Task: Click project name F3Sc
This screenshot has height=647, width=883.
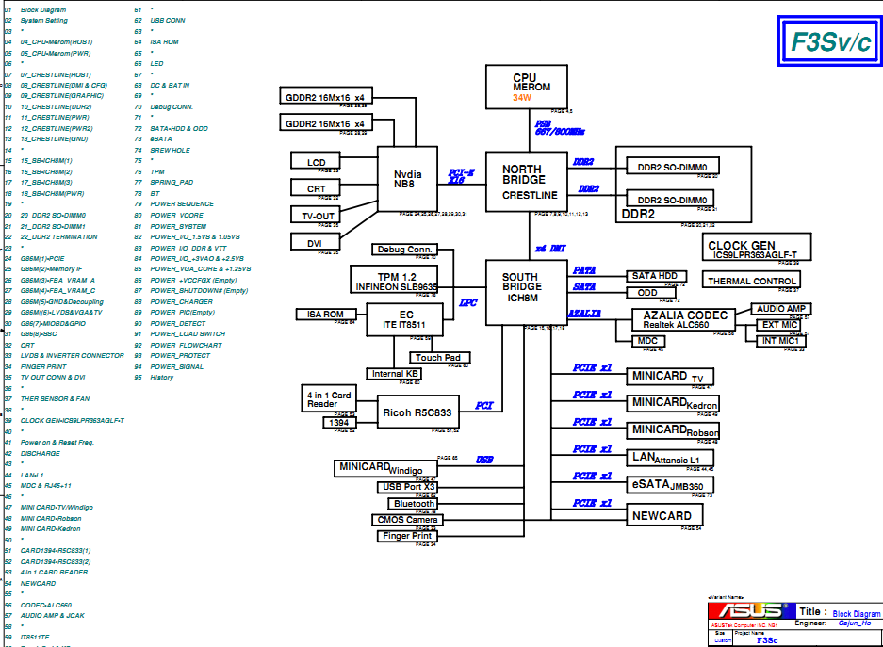Action: 767,640
